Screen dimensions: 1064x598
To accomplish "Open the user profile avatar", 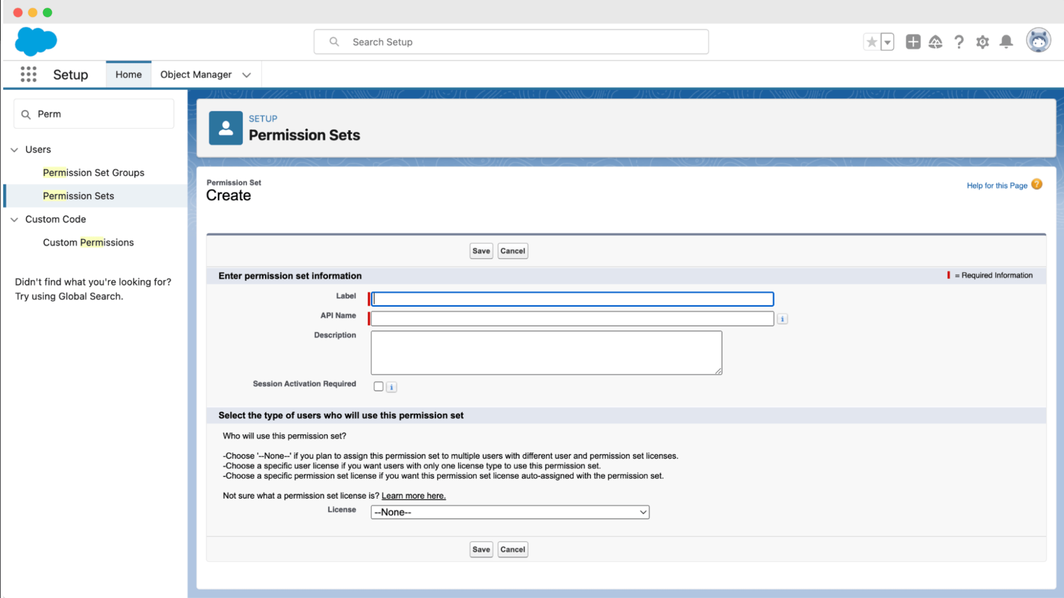I will click(1038, 40).
